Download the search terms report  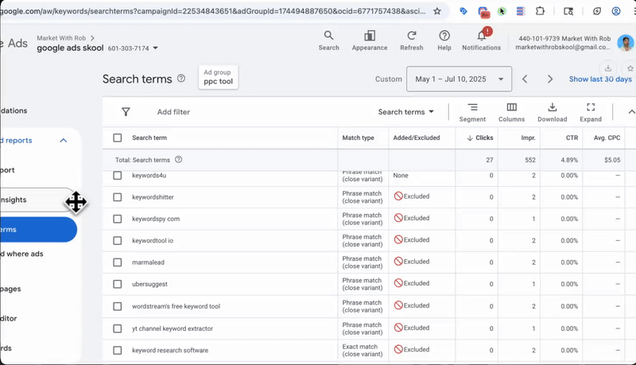click(552, 112)
